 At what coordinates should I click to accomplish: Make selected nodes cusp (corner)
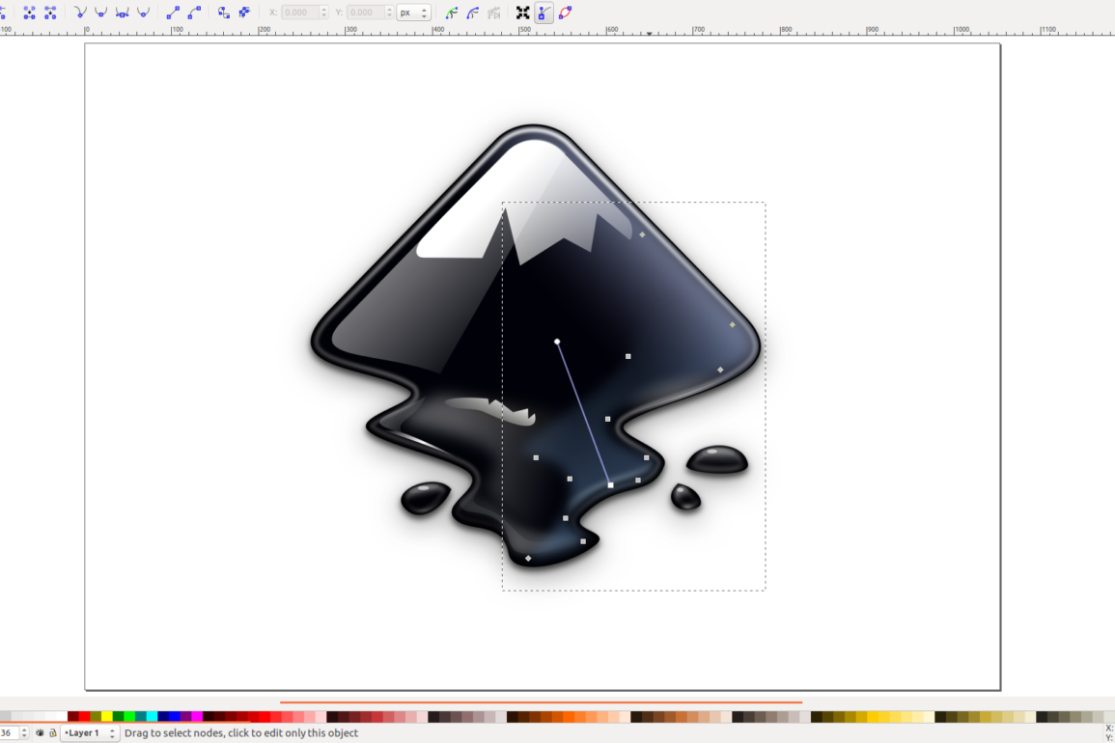79,13
